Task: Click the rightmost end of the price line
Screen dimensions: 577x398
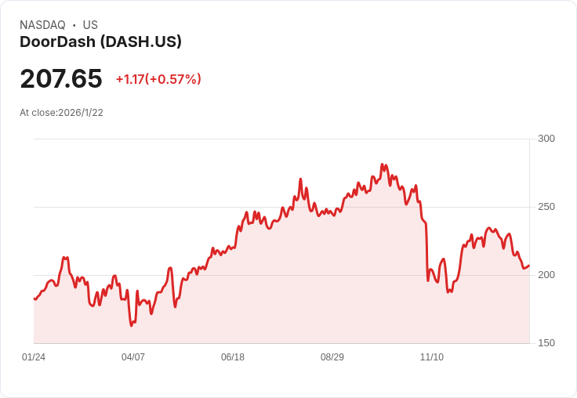Action: click(529, 265)
